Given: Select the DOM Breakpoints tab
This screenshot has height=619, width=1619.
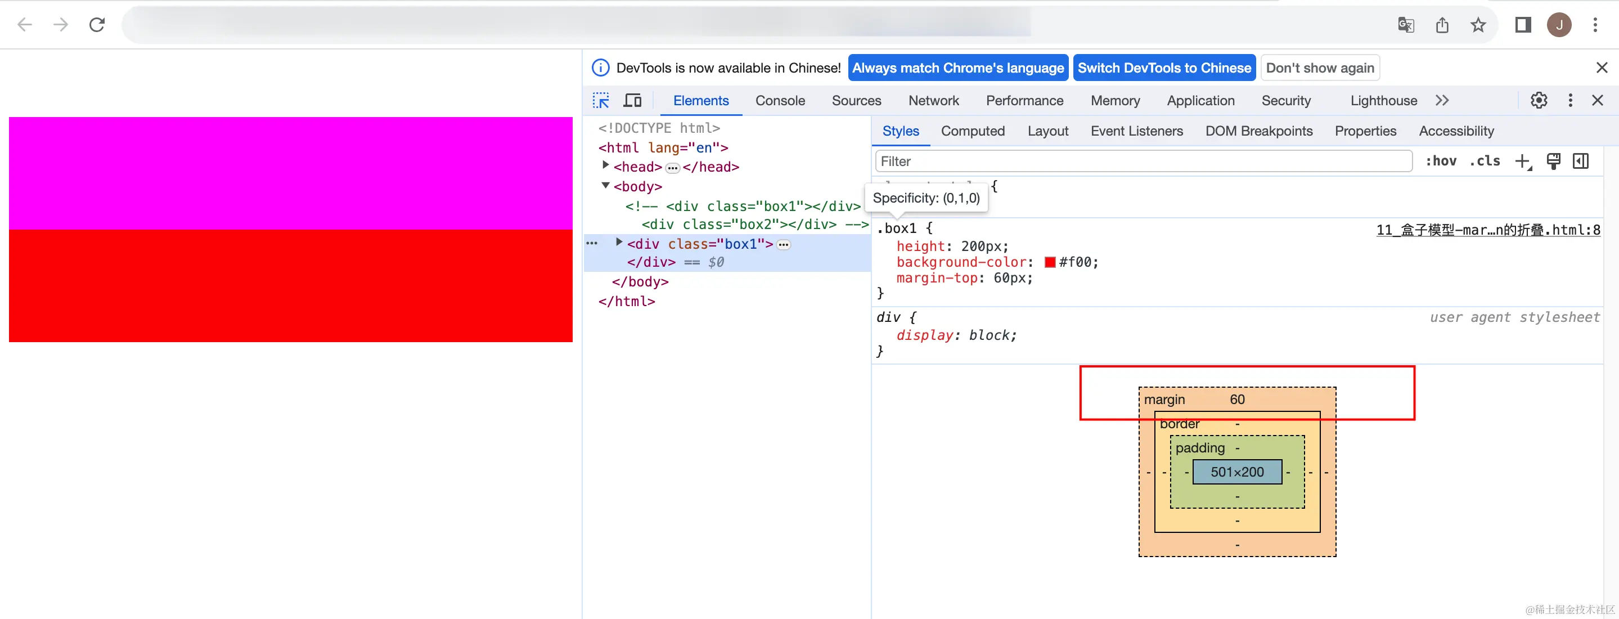Looking at the screenshot, I should (x=1258, y=131).
